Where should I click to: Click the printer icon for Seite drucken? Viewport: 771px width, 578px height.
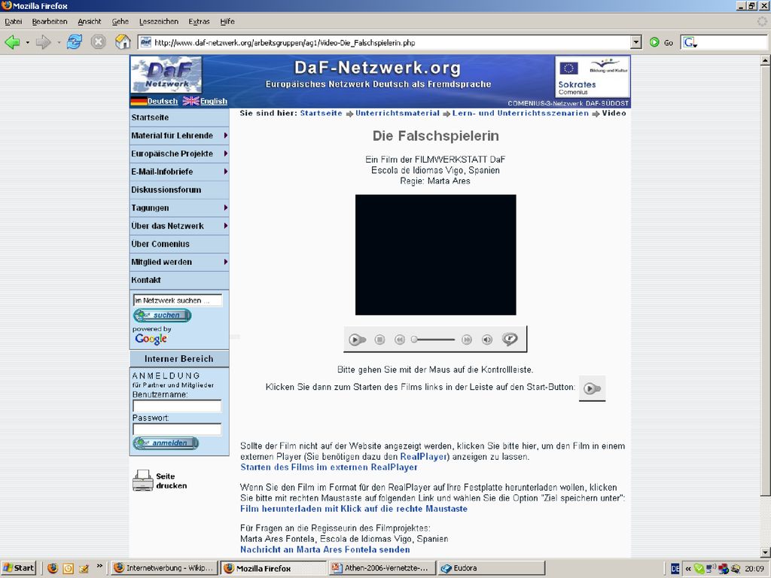(x=143, y=480)
